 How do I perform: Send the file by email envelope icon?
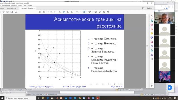[12, 12]
